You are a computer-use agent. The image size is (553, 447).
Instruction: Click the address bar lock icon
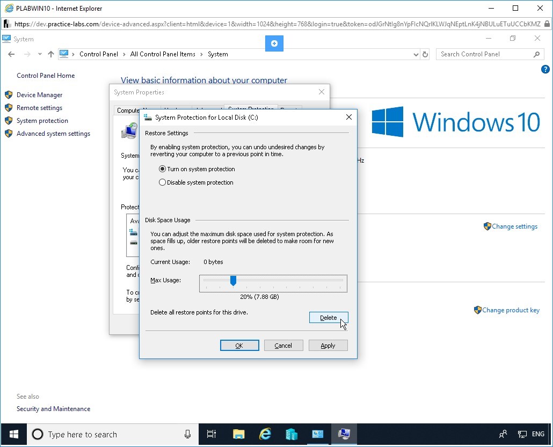[x=547, y=24]
